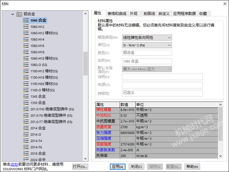The height and width of the screenshot is (172, 229).
Task: Click the 保存(S) button
Action: pyautogui.click(x=155, y=166)
